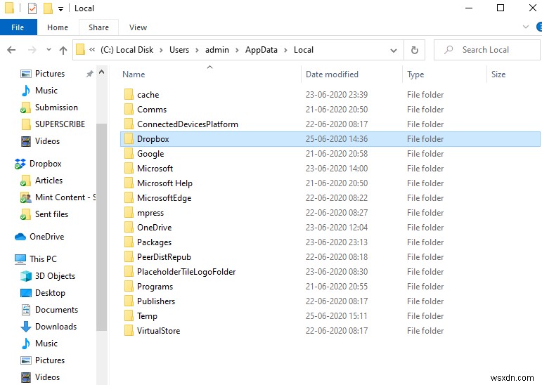Refresh the Local folder view
Viewport: 542px width, 385px height.
click(x=415, y=50)
